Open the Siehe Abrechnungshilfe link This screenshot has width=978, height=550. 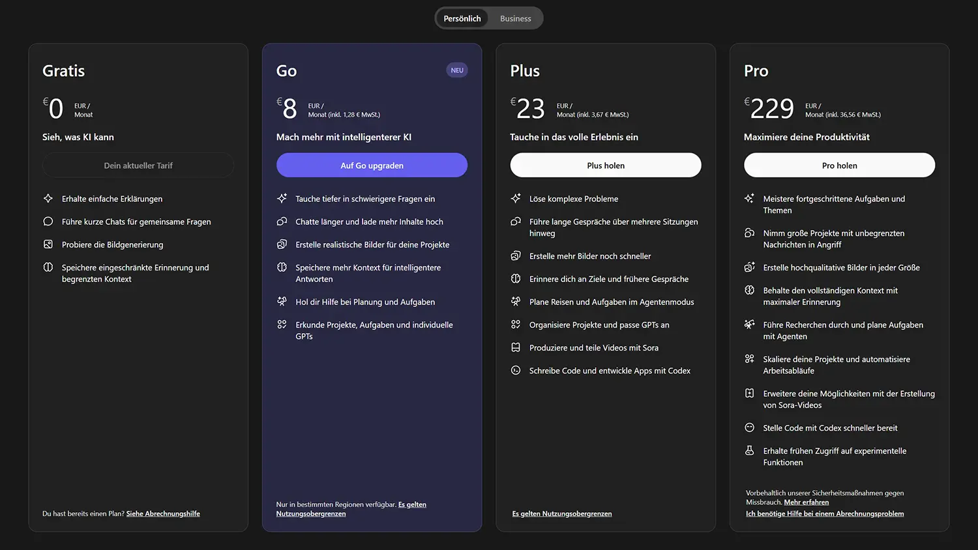click(163, 514)
